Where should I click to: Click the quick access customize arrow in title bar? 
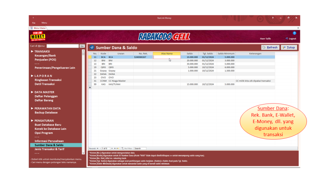[x=33, y=18]
